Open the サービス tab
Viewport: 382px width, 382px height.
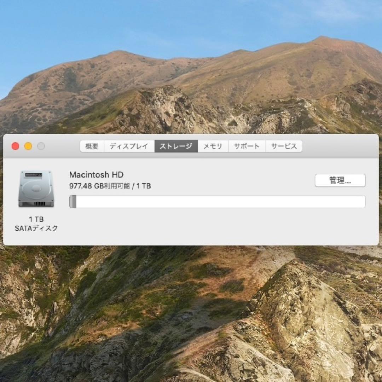point(284,146)
